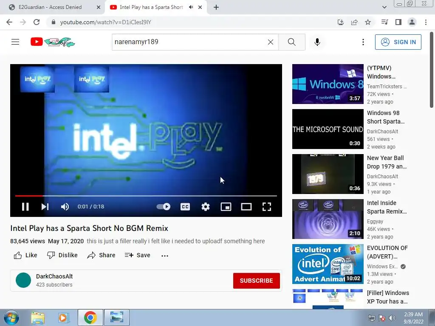The height and width of the screenshot is (326, 435).
Task: Dislike the video
Action: point(62,255)
